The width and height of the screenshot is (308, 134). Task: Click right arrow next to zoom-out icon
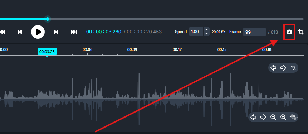(263, 117)
